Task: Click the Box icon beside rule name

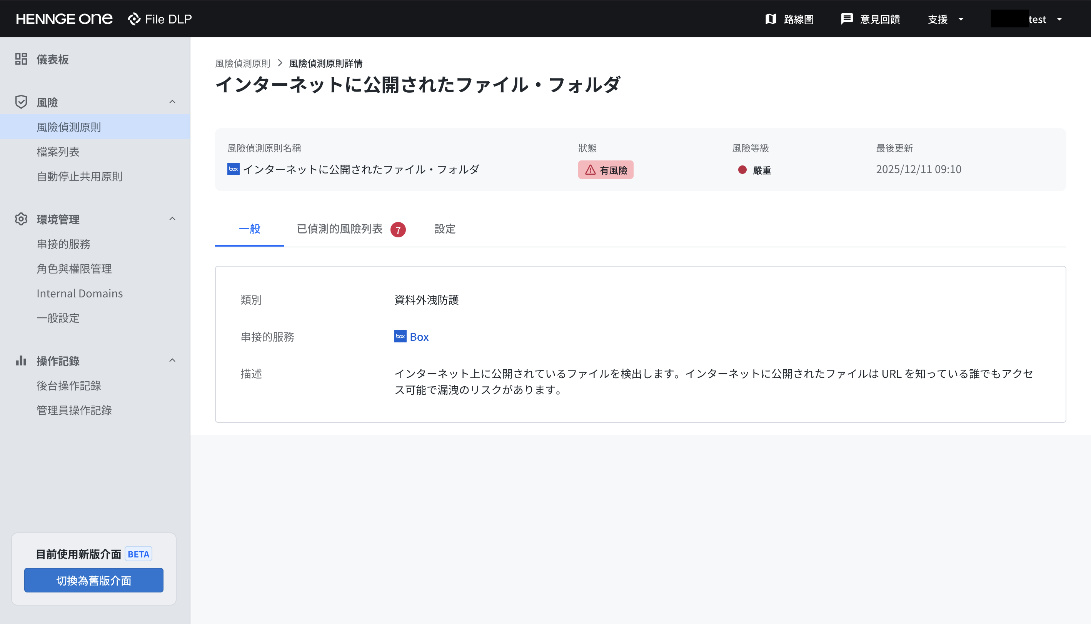Action: coord(233,169)
